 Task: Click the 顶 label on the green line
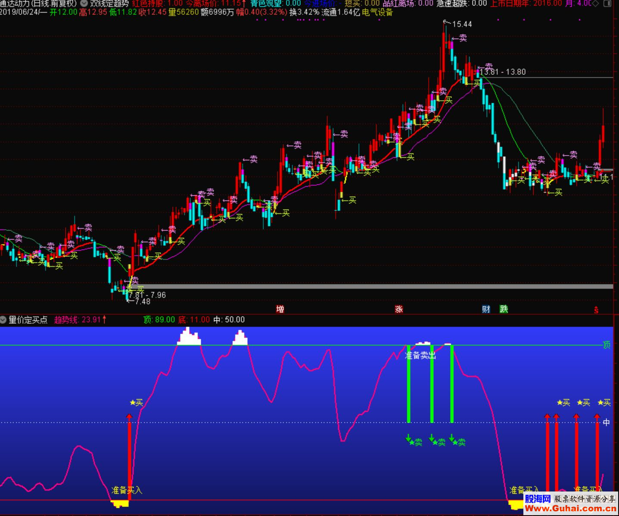coord(607,345)
